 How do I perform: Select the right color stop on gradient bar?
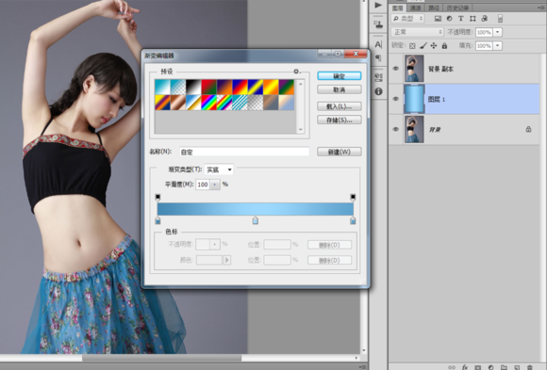click(x=353, y=220)
